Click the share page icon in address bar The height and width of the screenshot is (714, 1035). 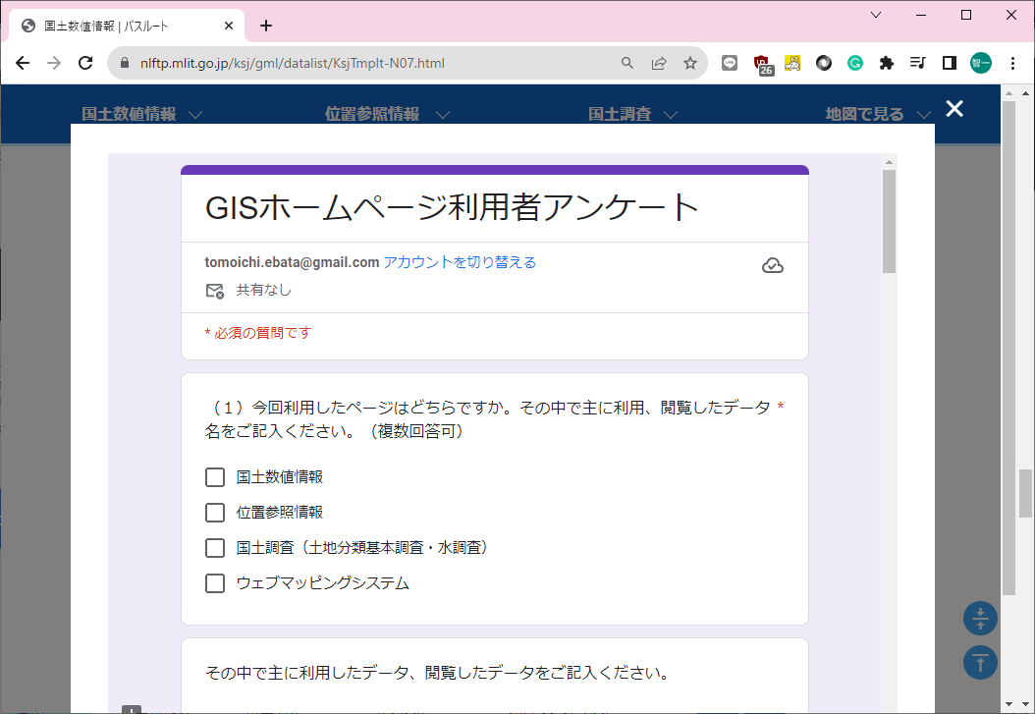[x=659, y=63]
